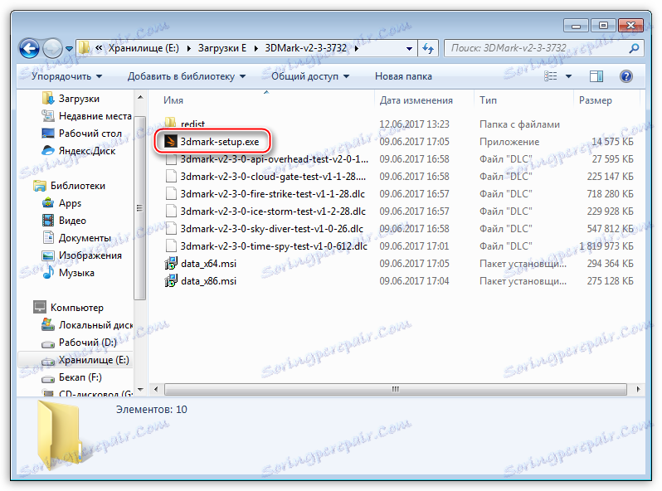The width and height of the screenshot is (662, 491).
Task: Select Библиотеки in the navigation pane
Action: pos(70,186)
